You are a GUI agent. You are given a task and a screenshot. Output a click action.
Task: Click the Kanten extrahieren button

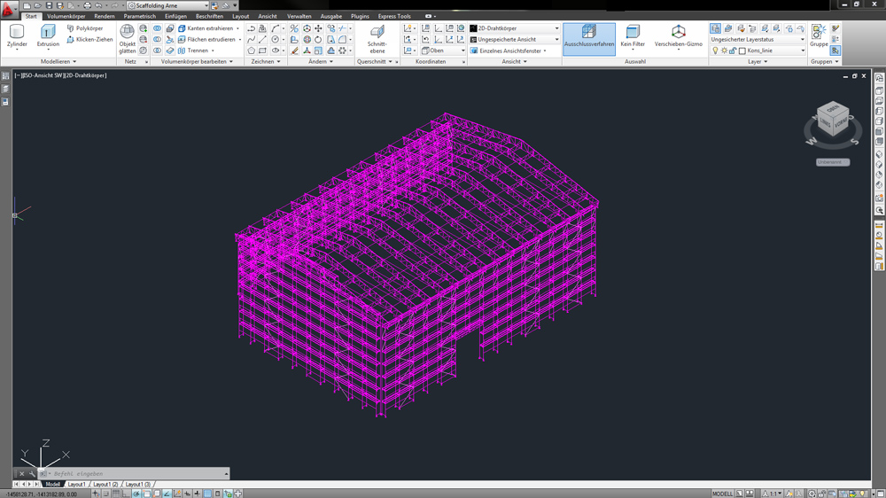tap(209, 28)
